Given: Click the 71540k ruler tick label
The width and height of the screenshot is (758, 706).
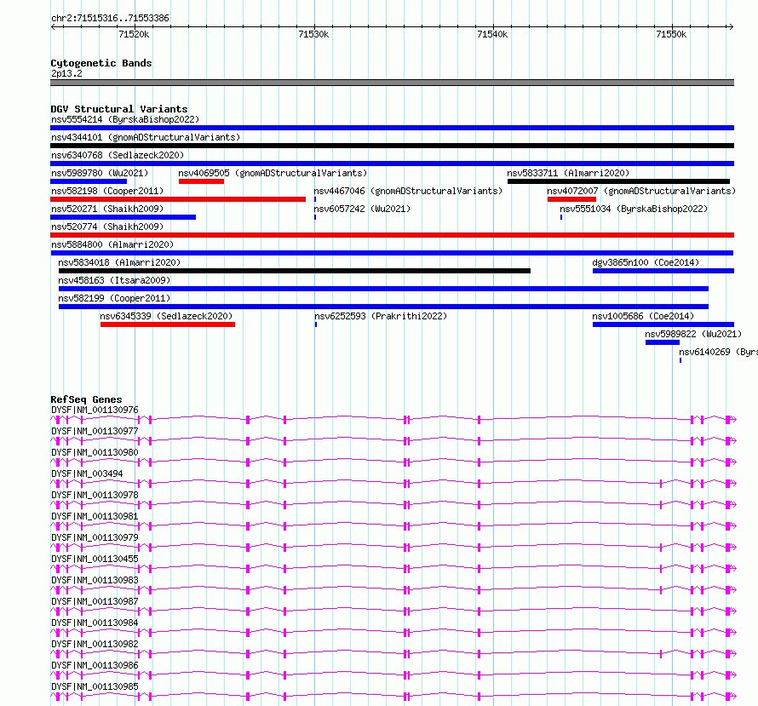Looking at the screenshot, I should click(x=492, y=34).
